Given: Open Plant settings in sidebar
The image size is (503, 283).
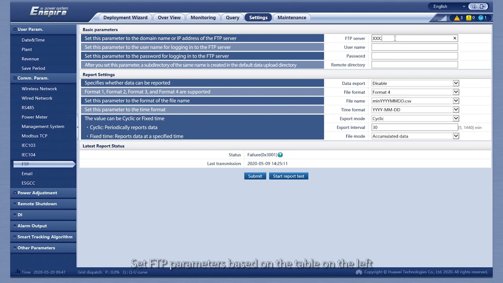Looking at the screenshot, I should click(x=27, y=50).
